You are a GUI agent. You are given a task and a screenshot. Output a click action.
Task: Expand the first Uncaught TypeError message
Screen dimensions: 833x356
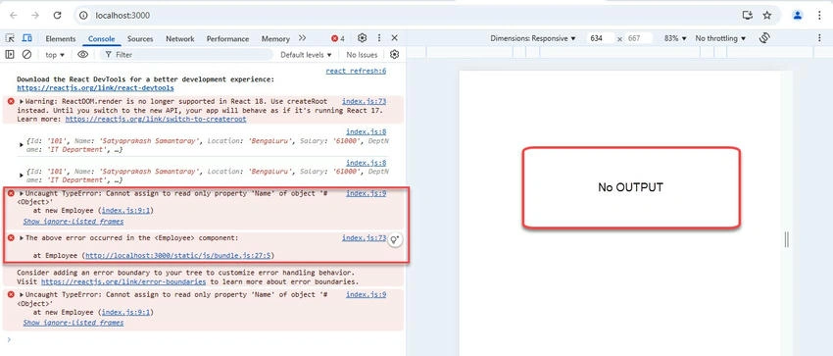22,194
